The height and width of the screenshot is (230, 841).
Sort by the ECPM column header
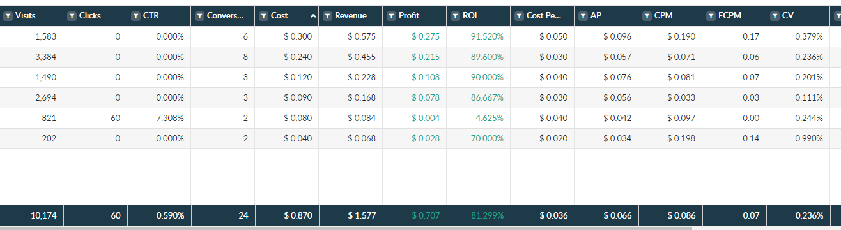(730, 16)
